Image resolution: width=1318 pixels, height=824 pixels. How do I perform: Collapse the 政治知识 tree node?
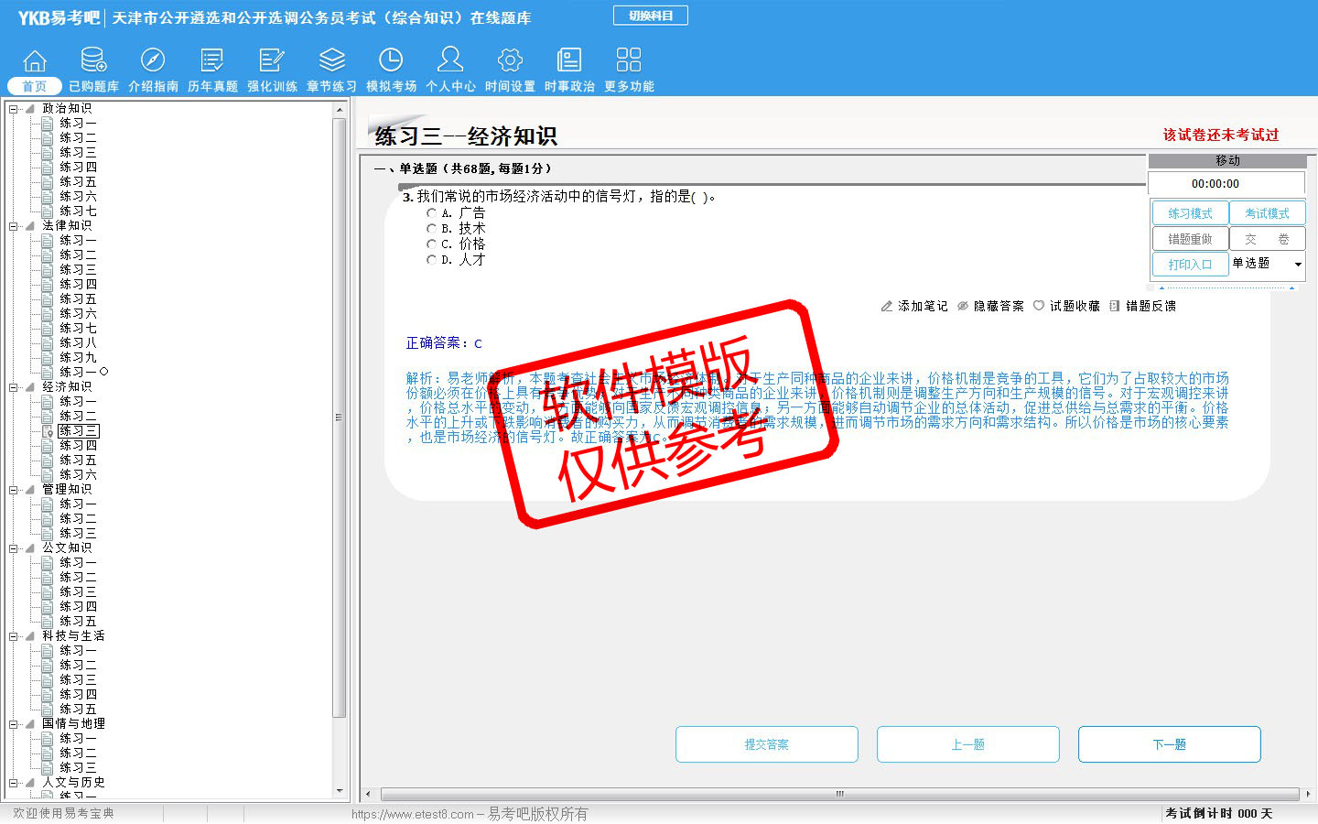point(14,109)
